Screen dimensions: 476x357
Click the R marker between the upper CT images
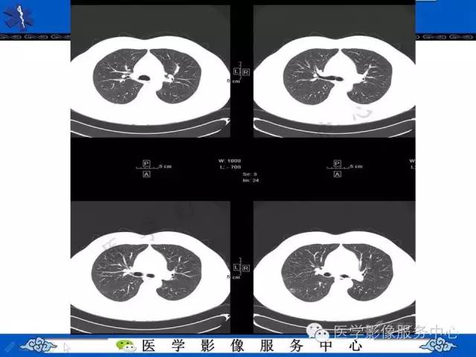point(246,72)
